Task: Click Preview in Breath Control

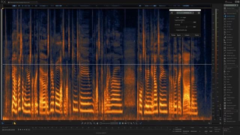Action: 173,35
